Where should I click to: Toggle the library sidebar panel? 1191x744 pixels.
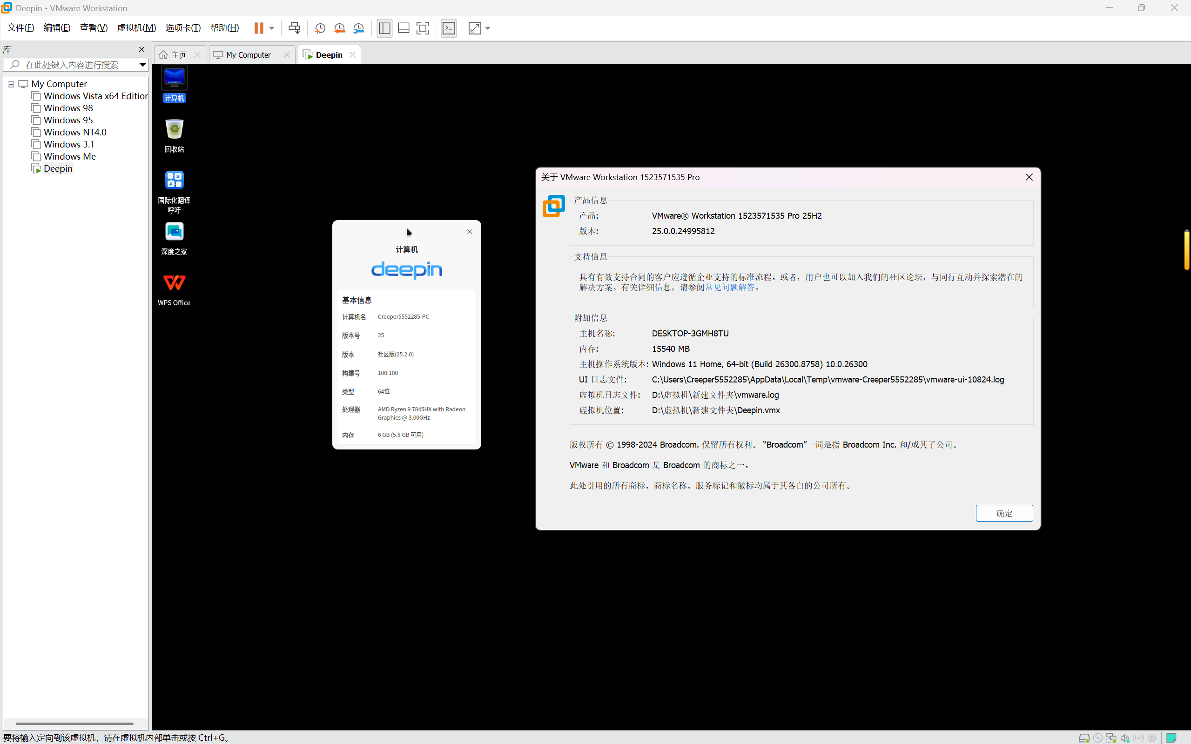tap(384, 28)
